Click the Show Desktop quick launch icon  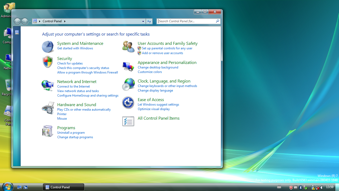[19, 187]
